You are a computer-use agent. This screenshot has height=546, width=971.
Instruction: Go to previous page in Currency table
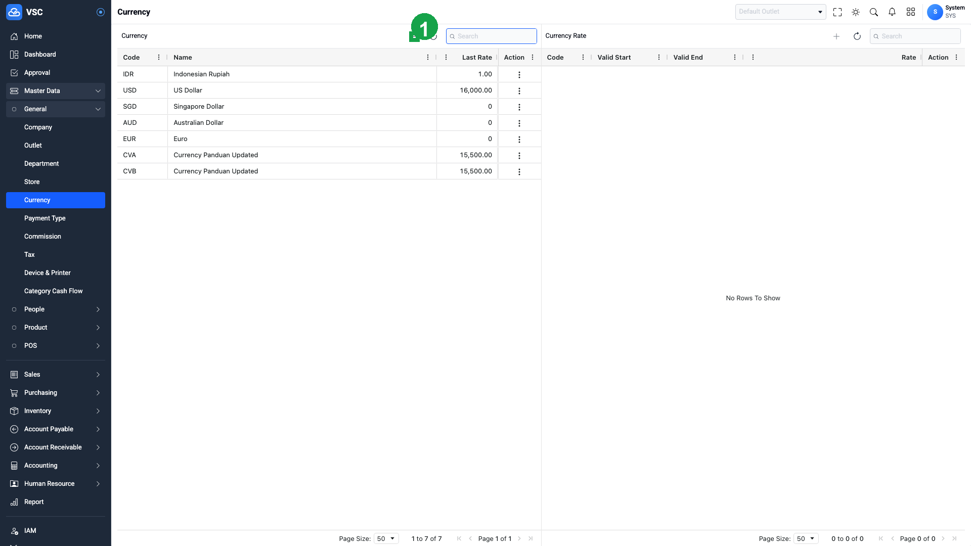(470, 539)
